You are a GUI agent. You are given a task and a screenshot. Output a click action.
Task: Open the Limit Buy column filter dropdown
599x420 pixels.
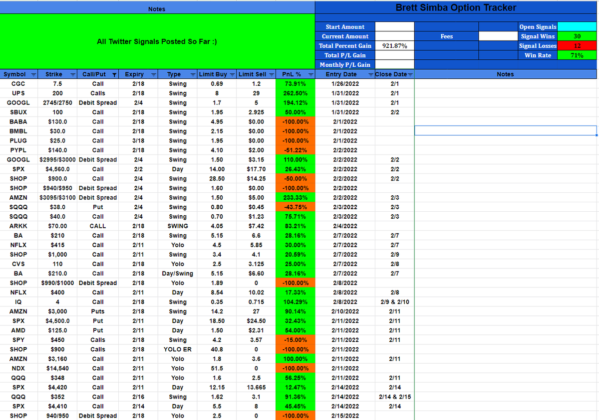point(232,75)
